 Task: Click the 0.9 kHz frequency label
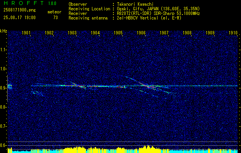pyautogui.click(x=3, y=88)
